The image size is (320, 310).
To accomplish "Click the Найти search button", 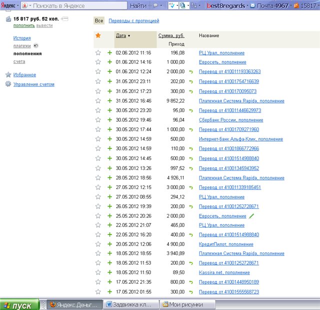I will tap(138, 5).
